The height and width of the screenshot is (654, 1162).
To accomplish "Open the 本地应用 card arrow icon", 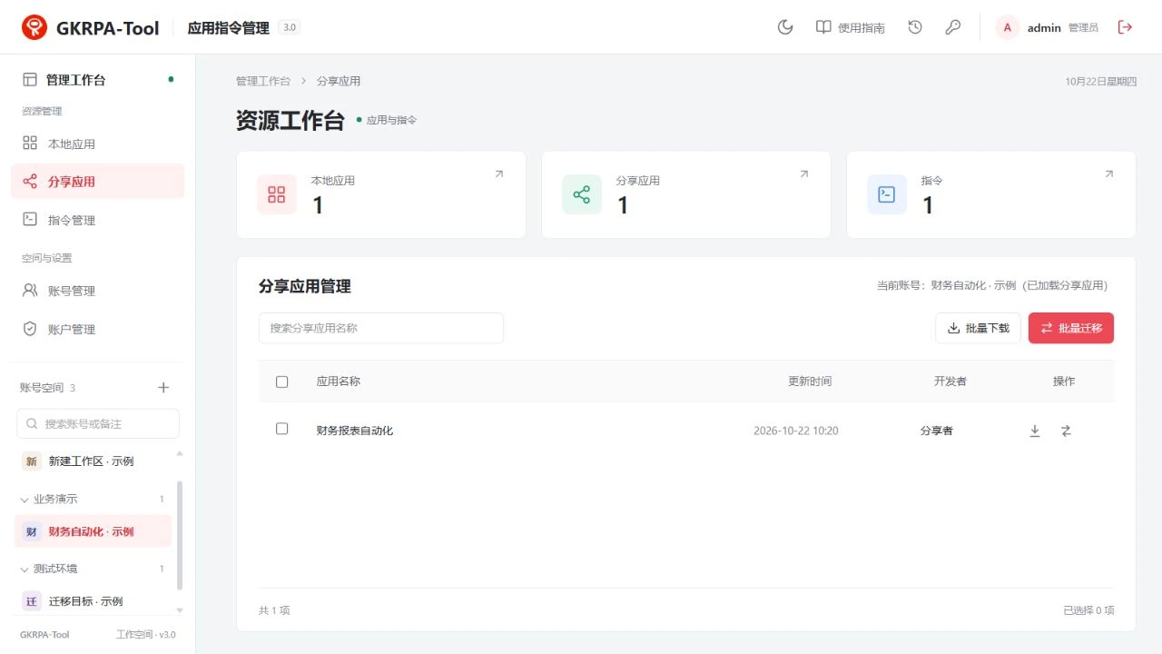I will coord(498,174).
